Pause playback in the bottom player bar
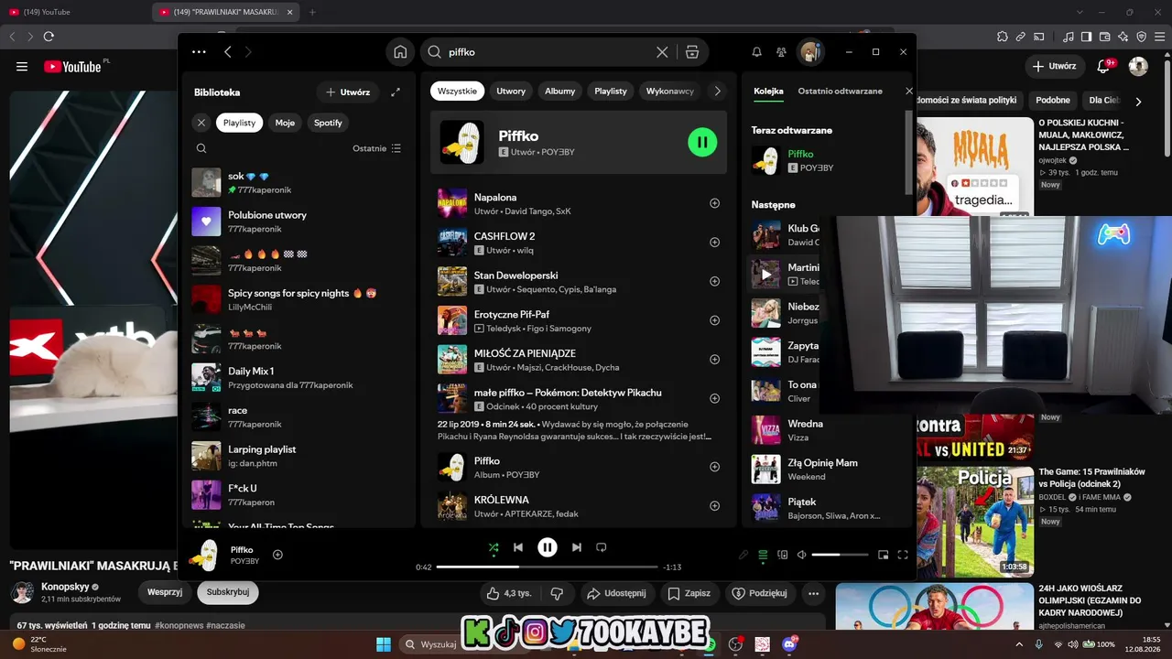Screen dimensions: 1172x659 pos(548,547)
